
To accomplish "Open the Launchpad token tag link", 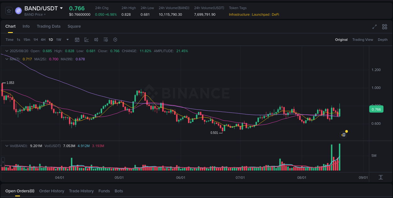I will 261,14.
